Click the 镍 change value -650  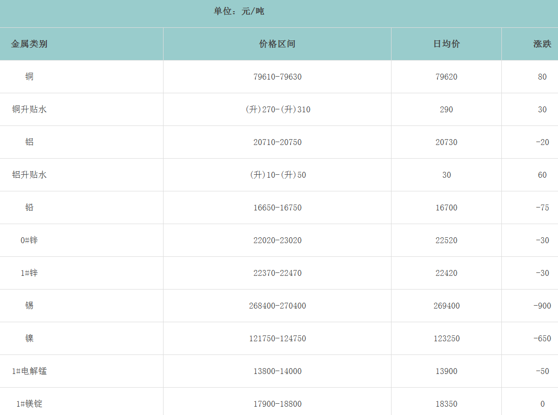point(542,338)
